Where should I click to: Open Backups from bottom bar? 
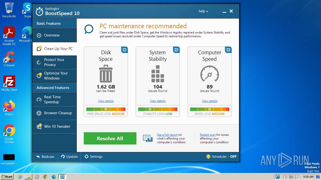point(45,157)
